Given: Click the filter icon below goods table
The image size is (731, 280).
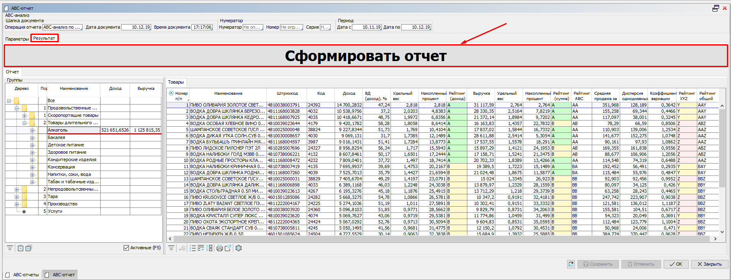Looking at the screenshot, I should [x=171, y=248].
